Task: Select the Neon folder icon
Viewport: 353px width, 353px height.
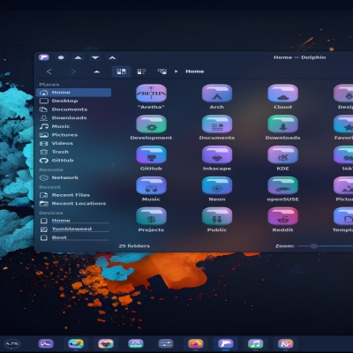Action: pos(217,185)
